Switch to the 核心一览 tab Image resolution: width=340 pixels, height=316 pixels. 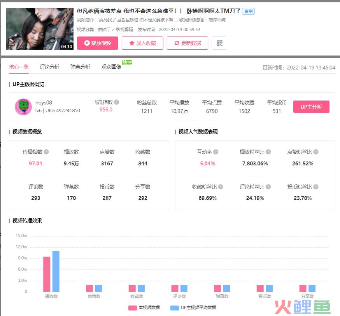pyautogui.click(x=19, y=67)
